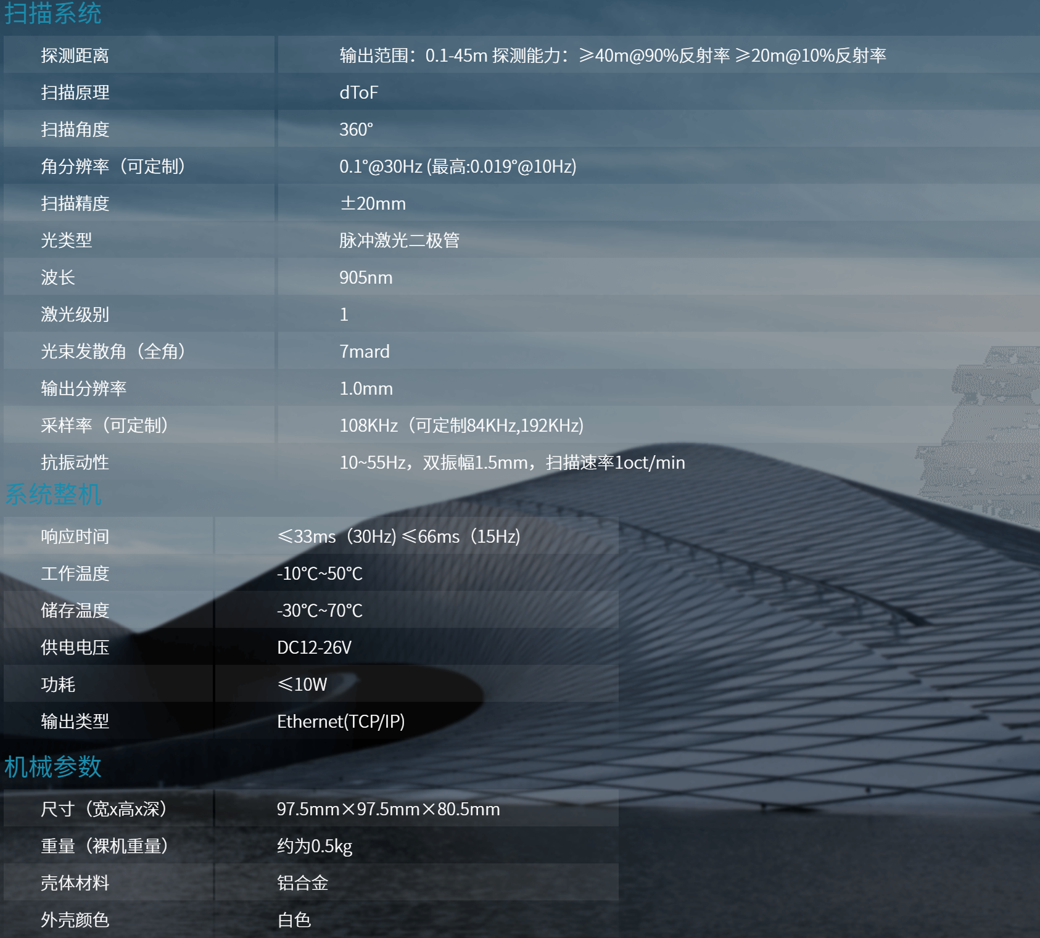Click the '尺寸（宽x高x深）' label
This screenshot has height=938, width=1040.
point(104,809)
